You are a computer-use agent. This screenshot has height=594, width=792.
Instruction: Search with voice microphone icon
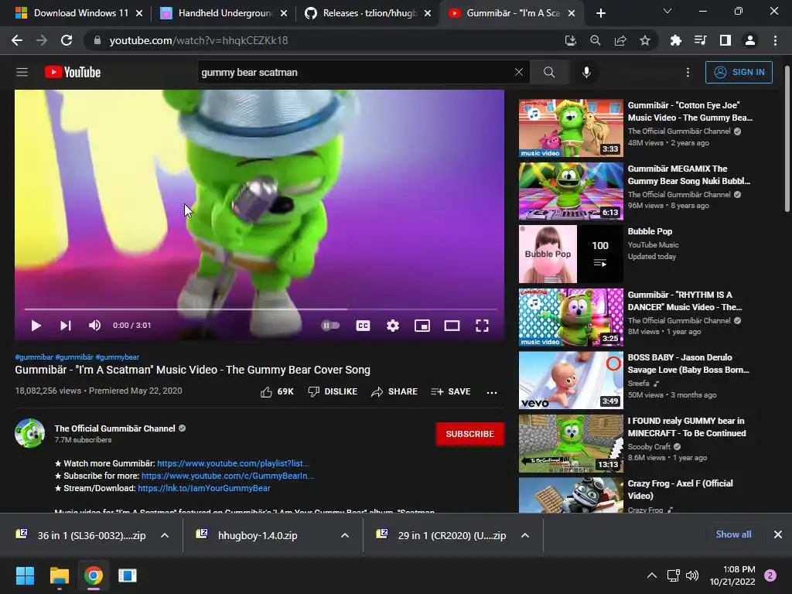(x=586, y=72)
